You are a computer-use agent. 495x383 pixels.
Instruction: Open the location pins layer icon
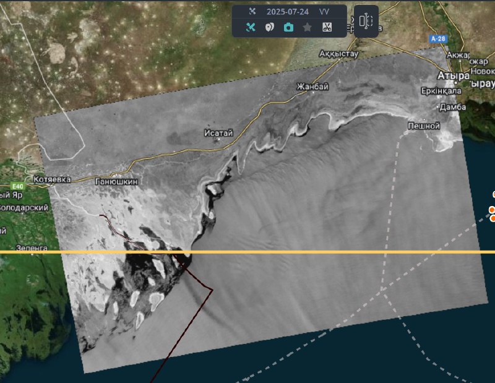point(269,27)
